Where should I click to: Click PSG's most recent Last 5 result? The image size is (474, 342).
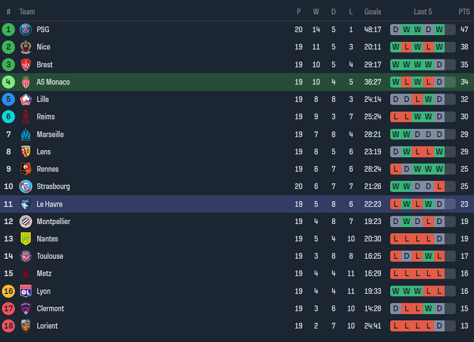tap(439, 29)
